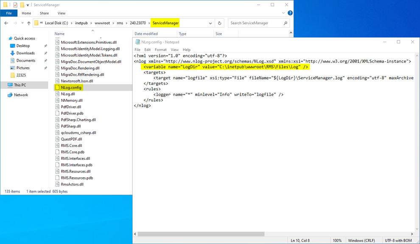Viewport: 420px width, 244px height.
Task: Select PdfSharp.Charting.dll file
Action: 78,120
